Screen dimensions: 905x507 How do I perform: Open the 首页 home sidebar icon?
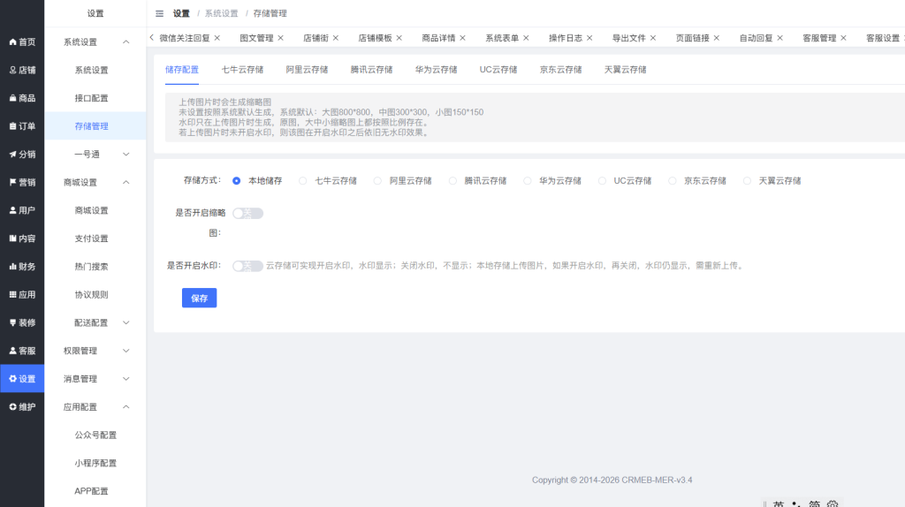click(12, 42)
